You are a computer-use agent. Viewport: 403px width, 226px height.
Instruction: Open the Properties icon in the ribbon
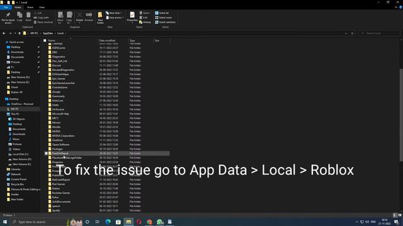pos(132,15)
